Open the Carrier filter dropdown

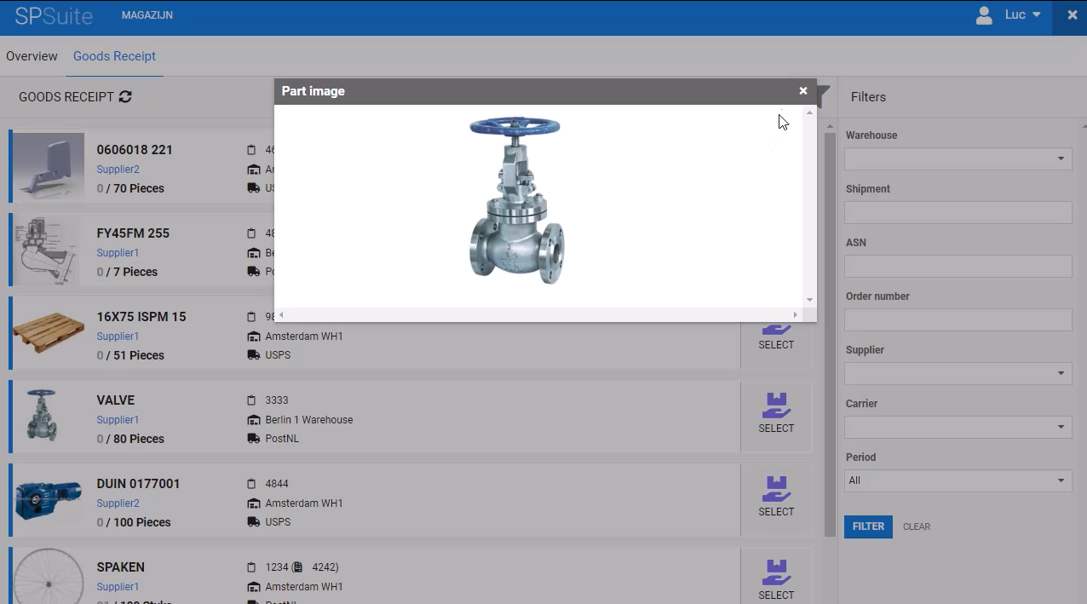(x=958, y=427)
